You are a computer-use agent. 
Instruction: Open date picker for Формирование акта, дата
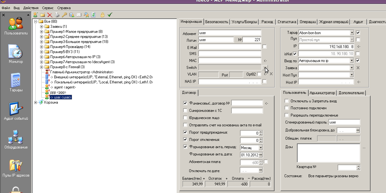coord(261,155)
